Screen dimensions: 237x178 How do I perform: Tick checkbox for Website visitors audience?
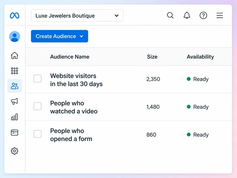pos(38,78)
